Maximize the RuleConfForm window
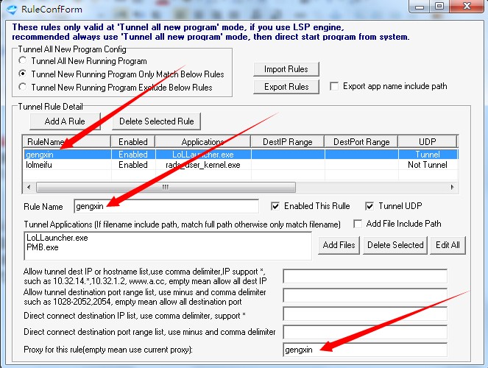The width and height of the screenshot is (488, 368). point(439,6)
